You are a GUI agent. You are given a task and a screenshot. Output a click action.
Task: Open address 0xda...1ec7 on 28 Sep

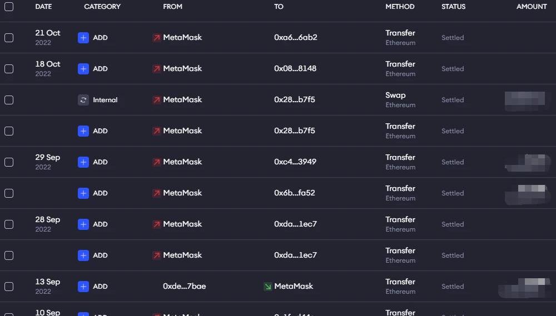tap(295, 224)
